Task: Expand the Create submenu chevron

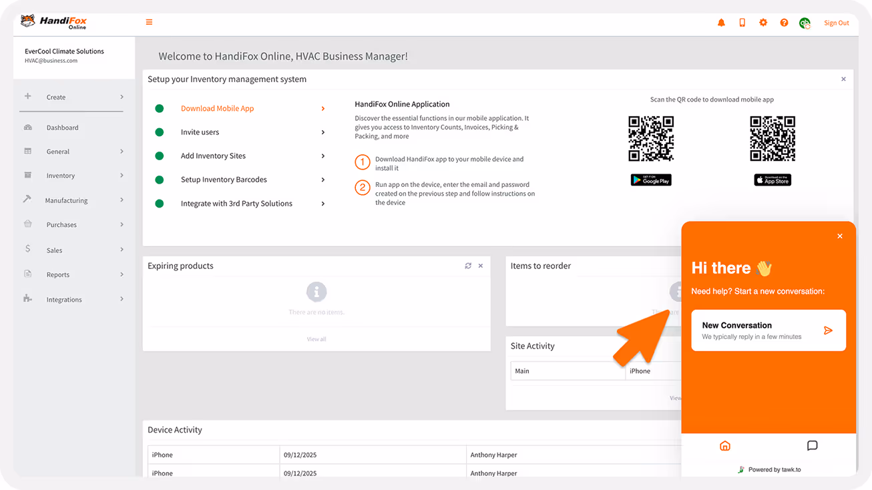Action: tap(122, 97)
